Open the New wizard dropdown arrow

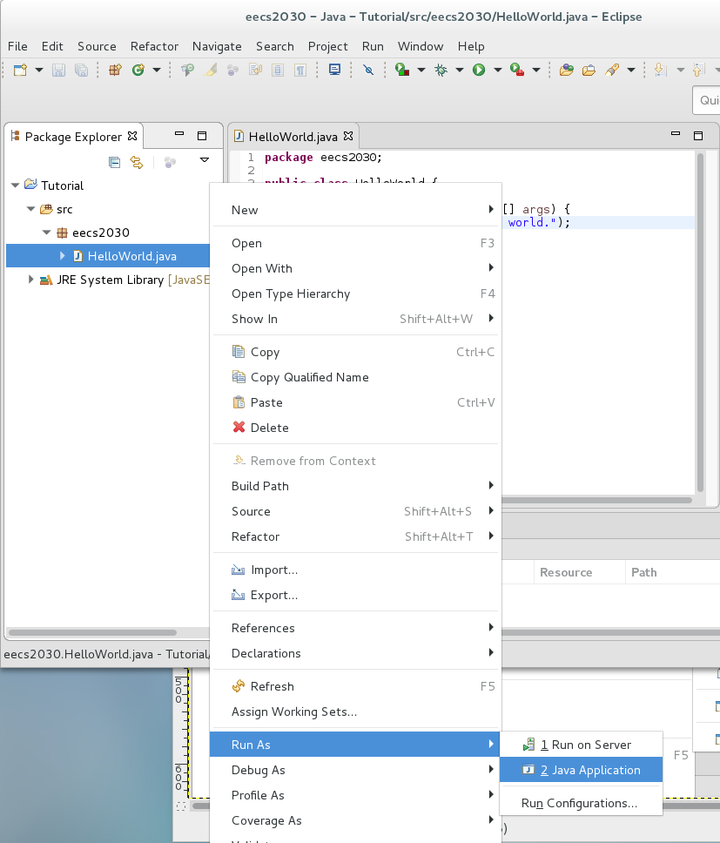coord(38,70)
